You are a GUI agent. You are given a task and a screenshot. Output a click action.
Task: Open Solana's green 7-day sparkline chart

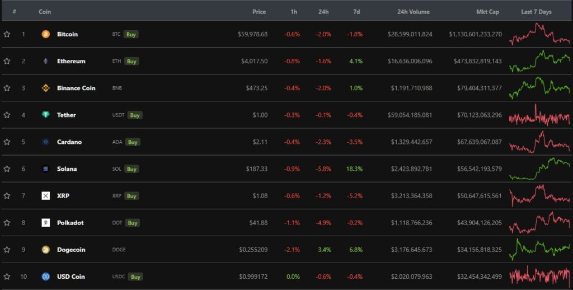tap(539, 169)
